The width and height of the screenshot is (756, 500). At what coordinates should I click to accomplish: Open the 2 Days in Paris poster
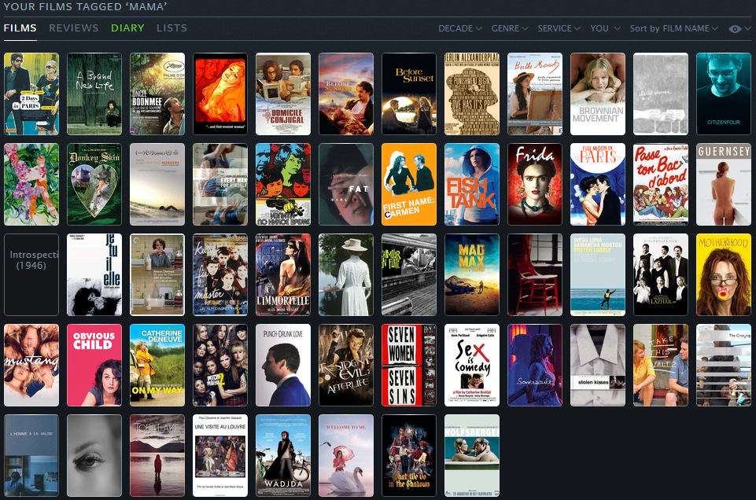(31, 94)
